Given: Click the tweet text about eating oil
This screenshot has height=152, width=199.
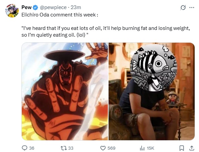Looking at the screenshot, I should (x=106, y=32).
